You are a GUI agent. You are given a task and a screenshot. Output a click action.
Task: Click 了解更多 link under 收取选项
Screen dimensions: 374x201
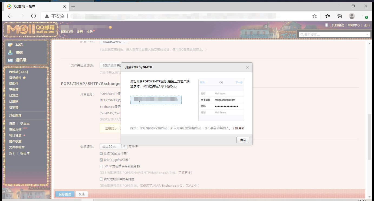[185, 173]
